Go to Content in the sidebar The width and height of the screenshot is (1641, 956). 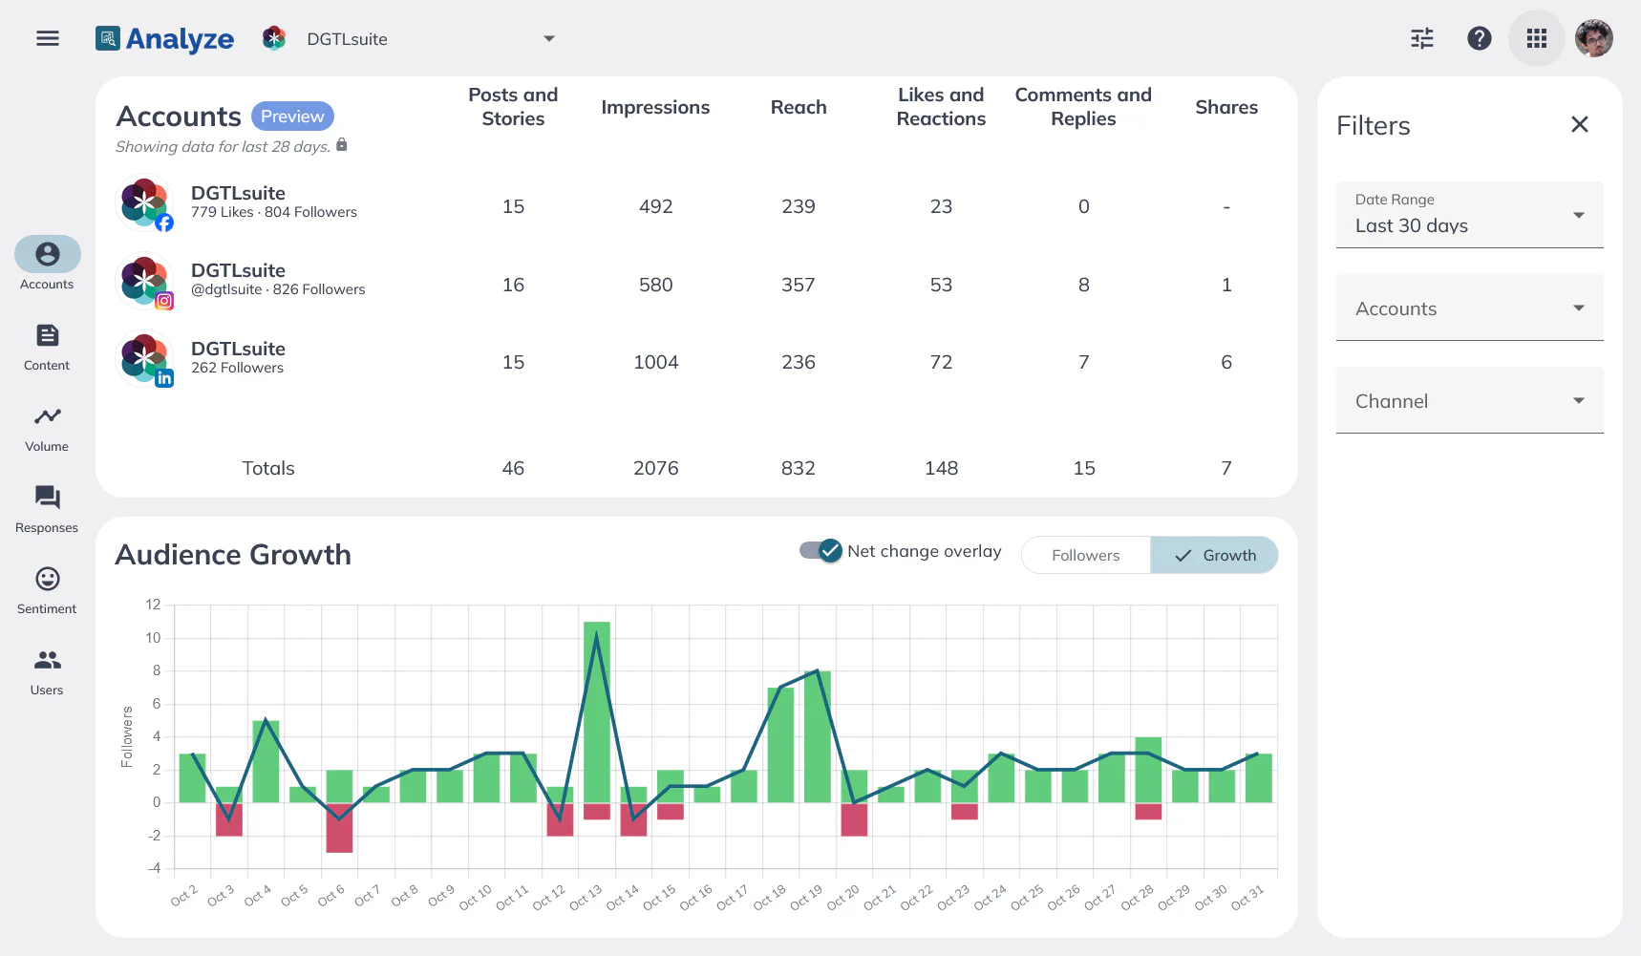pos(47,348)
